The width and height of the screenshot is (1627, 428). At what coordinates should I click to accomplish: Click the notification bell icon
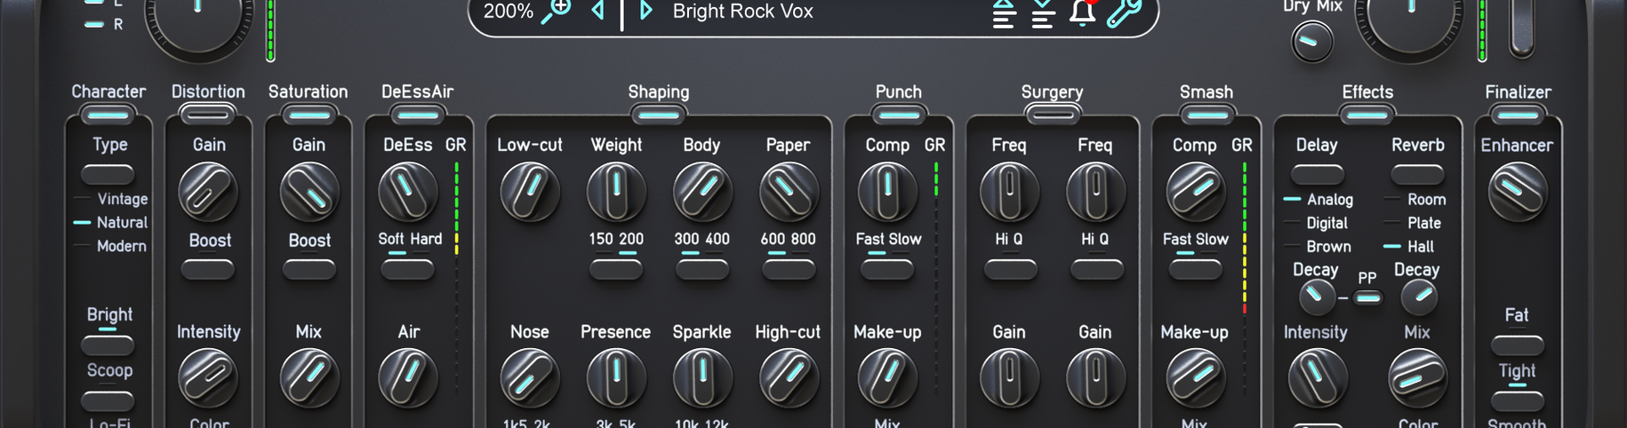1083,12
